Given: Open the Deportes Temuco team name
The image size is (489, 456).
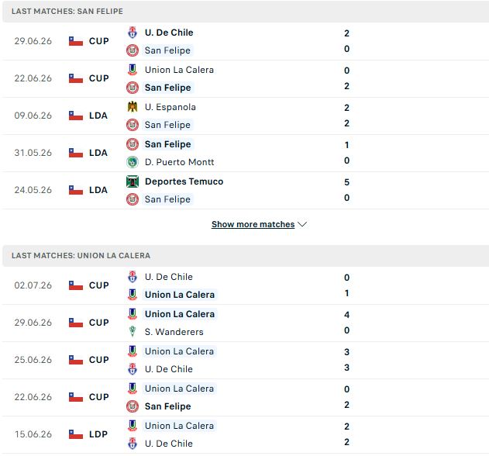Looking at the screenshot, I should click(x=184, y=181).
